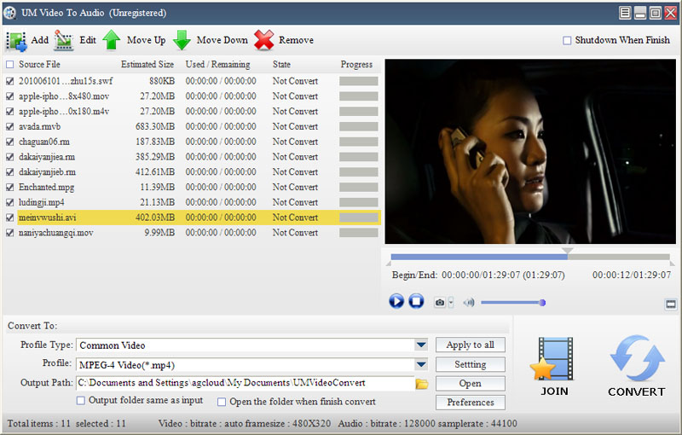
Task: Expand the Profile Type dropdown
Action: [x=421, y=345]
